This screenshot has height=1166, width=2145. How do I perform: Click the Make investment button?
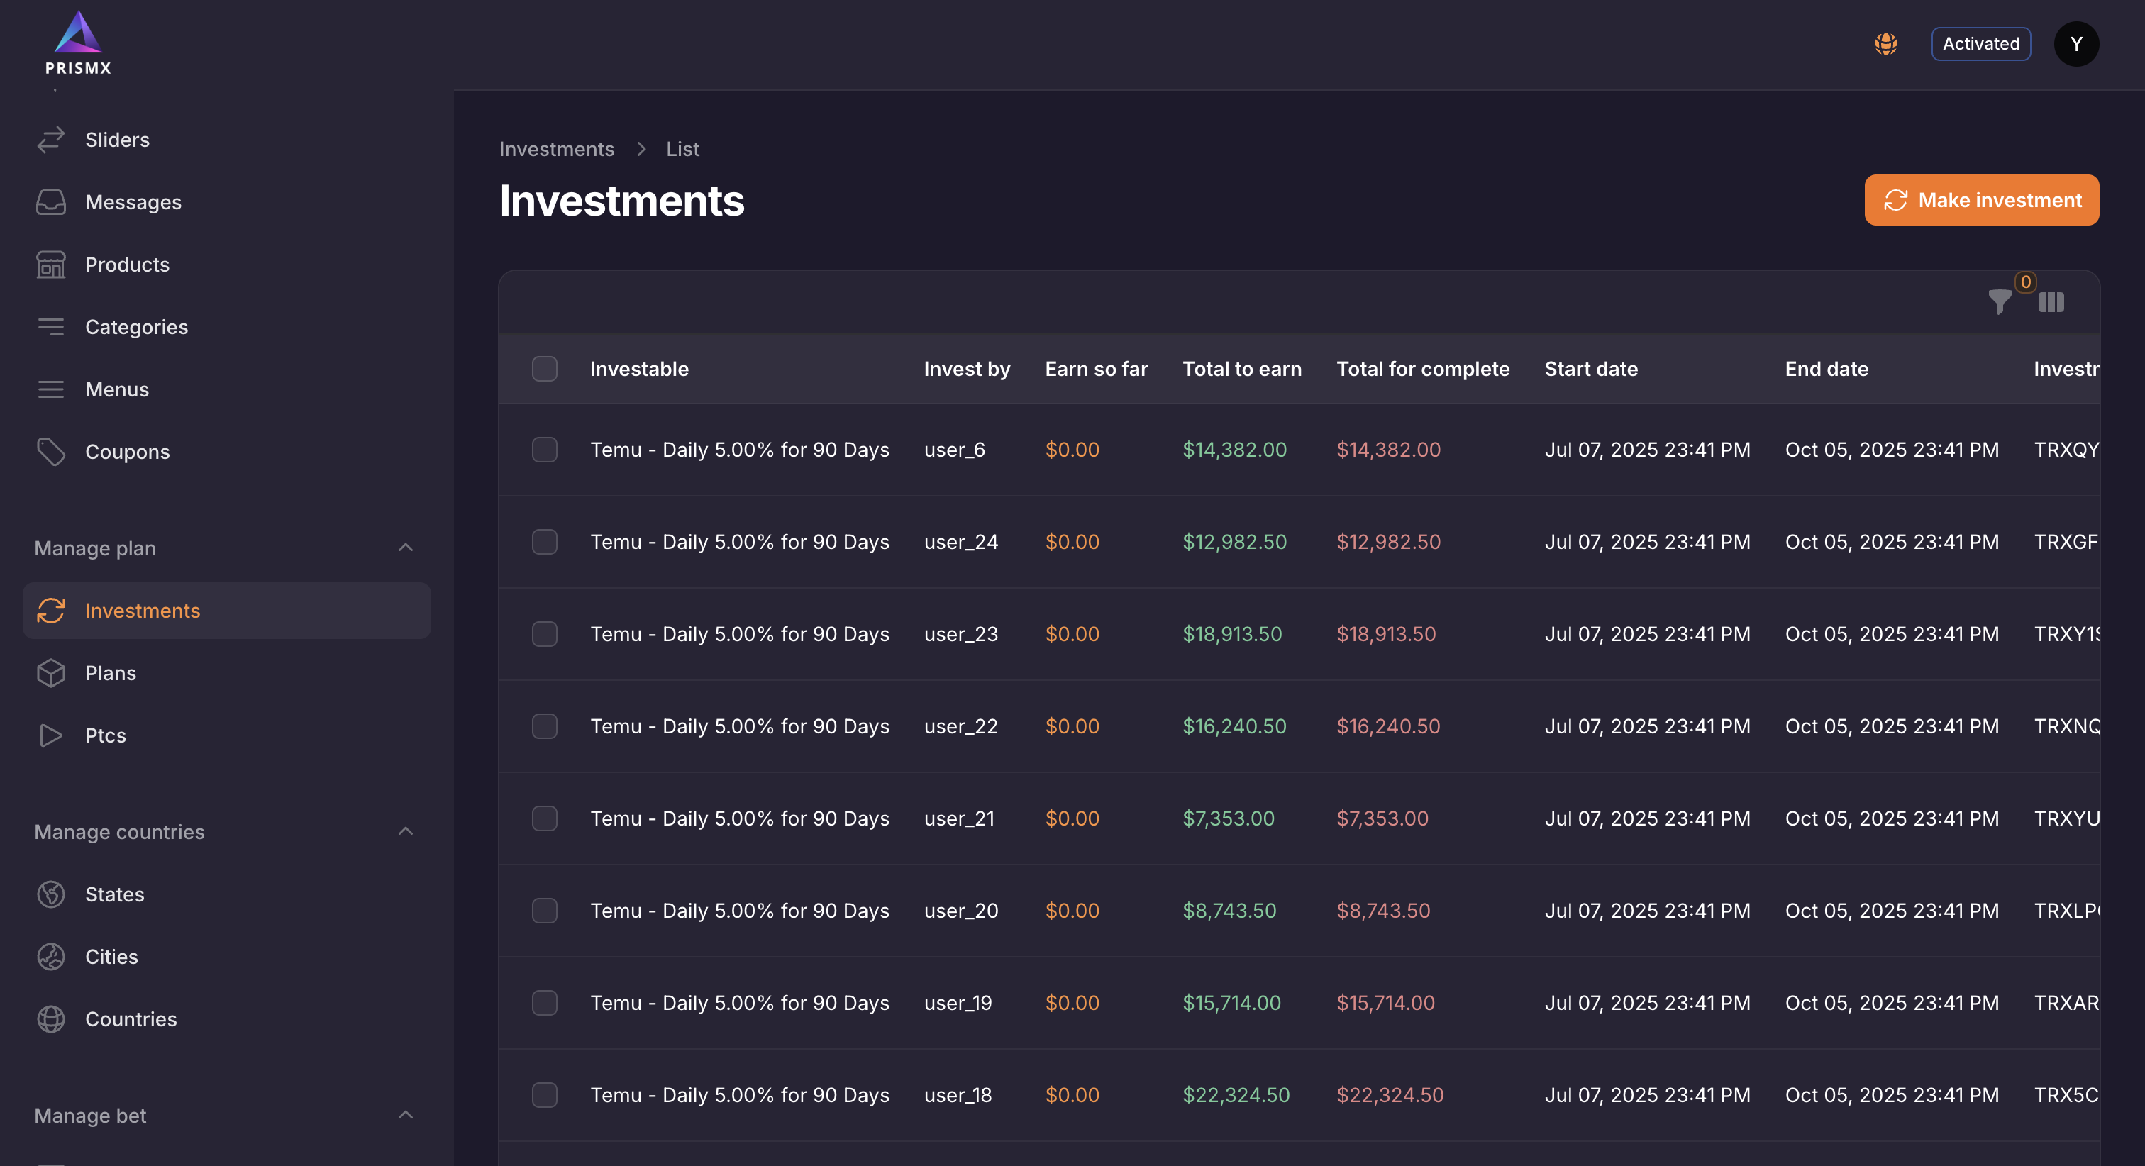tap(1981, 200)
